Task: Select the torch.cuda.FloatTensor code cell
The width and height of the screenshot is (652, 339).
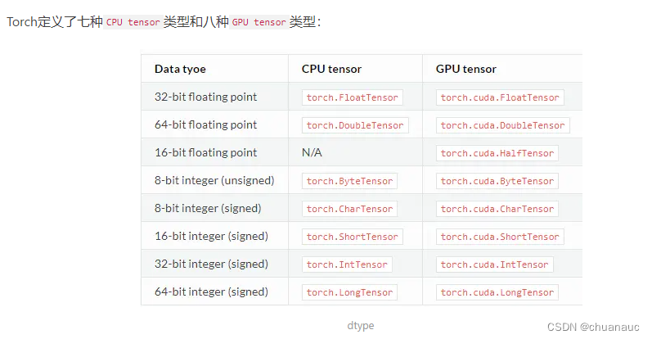Action: tap(500, 97)
